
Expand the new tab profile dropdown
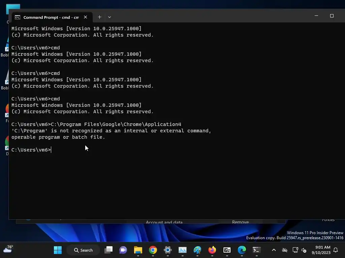click(x=109, y=17)
